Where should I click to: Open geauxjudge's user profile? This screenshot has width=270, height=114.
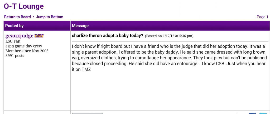[x=20, y=36]
